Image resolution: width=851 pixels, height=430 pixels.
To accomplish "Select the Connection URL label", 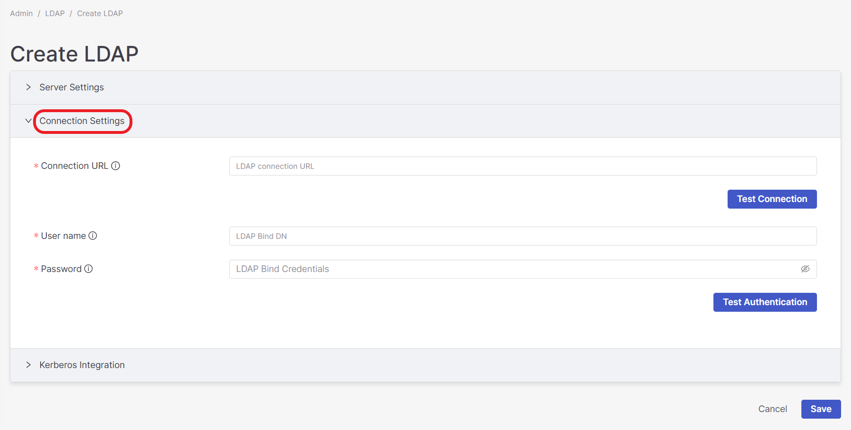I will click(x=75, y=166).
